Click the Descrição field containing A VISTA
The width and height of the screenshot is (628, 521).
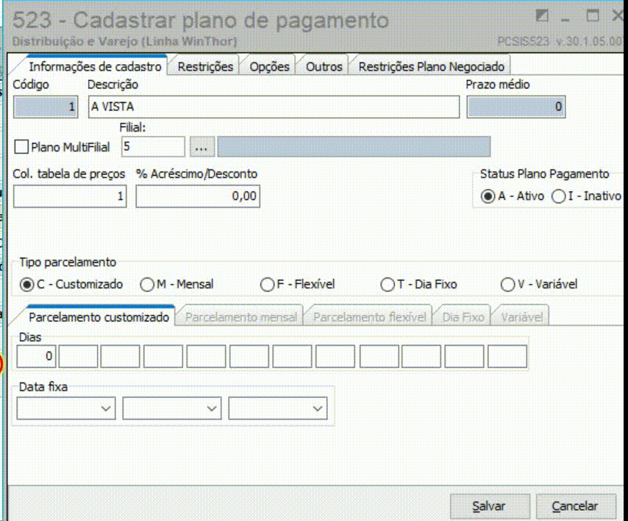(x=274, y=107)
